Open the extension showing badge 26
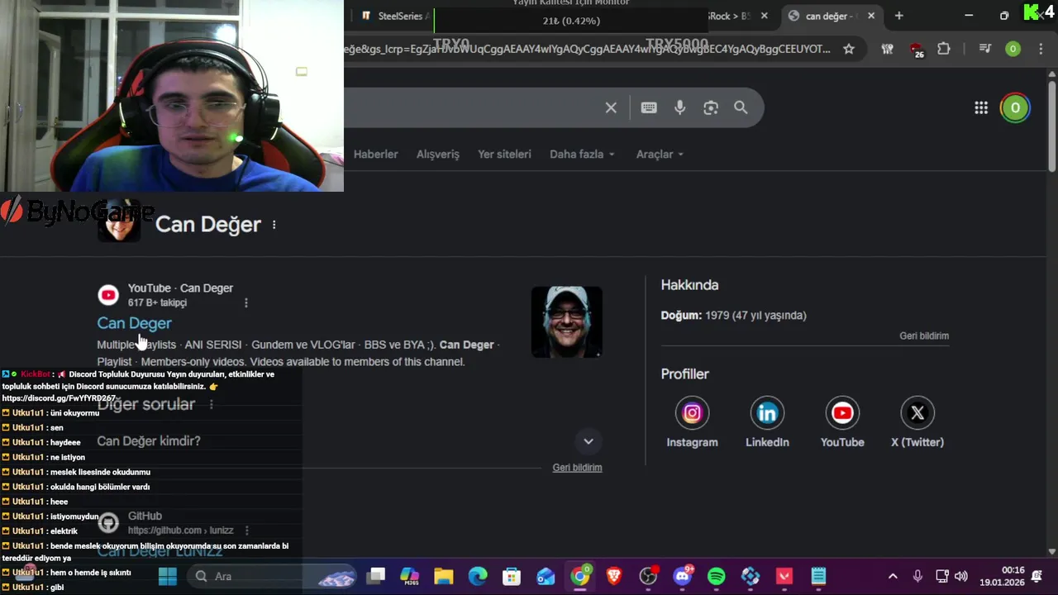The width and height of the screenshot is (1058, 595). (x=916, y=50)
